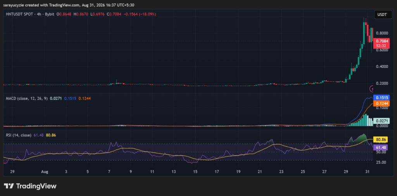The height and width of the screenshot is (196, 397).
Task: Click the 0.6000 price axis label
Action: [381, 50]
